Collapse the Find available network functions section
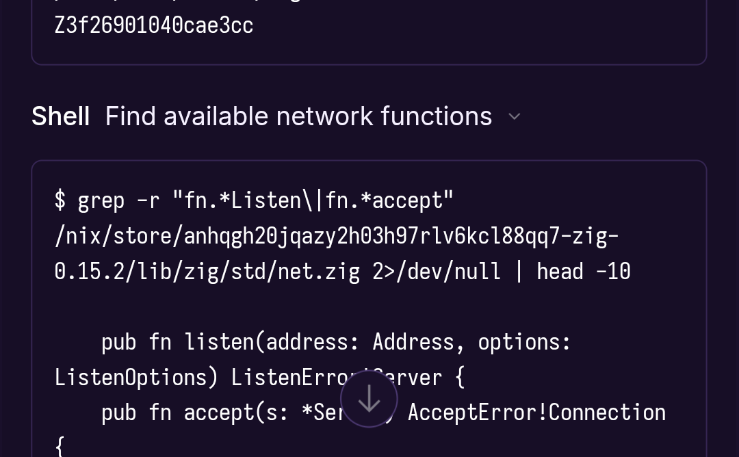Screen dimensions: 739x457 [x=515, y=117]
